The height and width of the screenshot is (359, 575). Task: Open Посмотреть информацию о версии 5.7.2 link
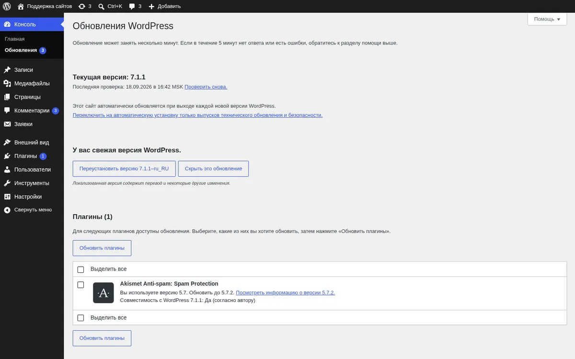(x=286, y=293)
